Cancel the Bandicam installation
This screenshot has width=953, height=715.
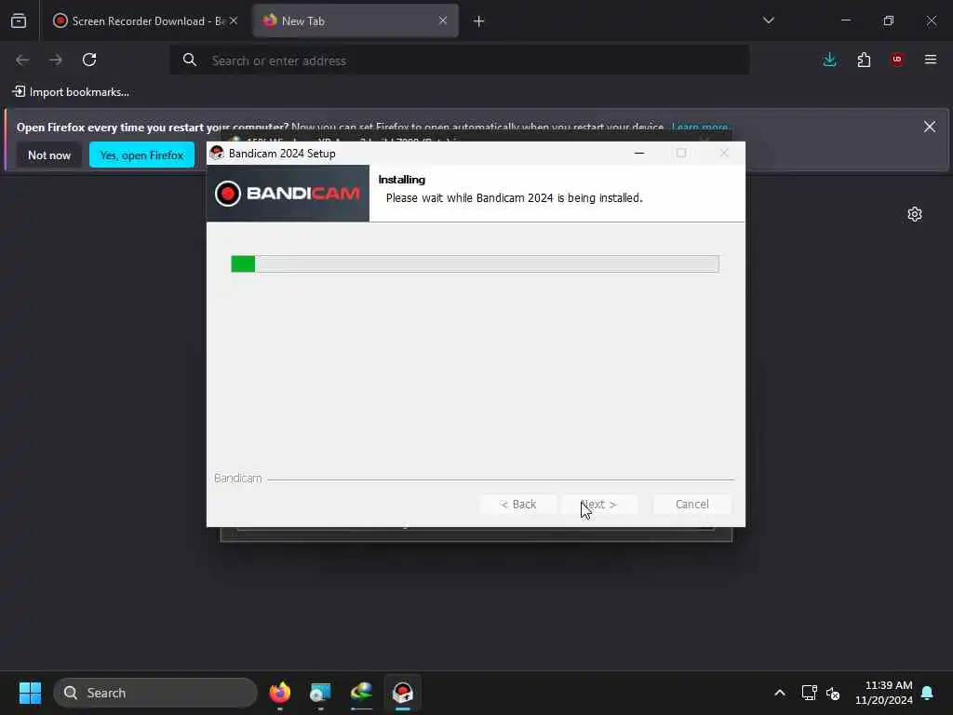point(691,504)
